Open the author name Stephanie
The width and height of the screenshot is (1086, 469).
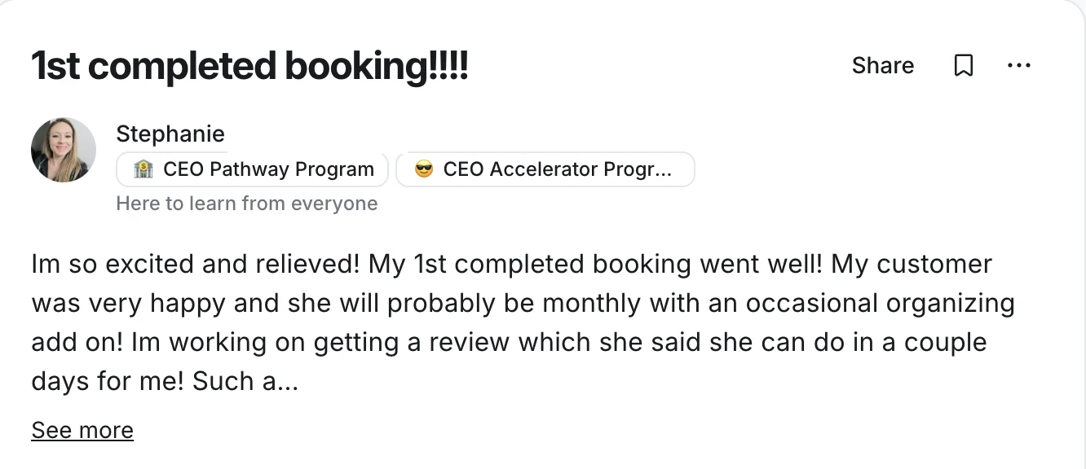(170, 134)
